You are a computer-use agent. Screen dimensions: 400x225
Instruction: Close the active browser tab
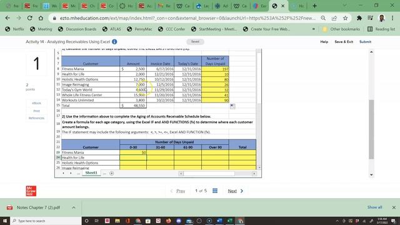tap(283, 6)
